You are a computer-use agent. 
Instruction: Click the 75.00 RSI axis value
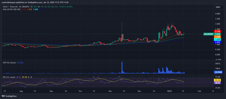[x=217, y=77]
